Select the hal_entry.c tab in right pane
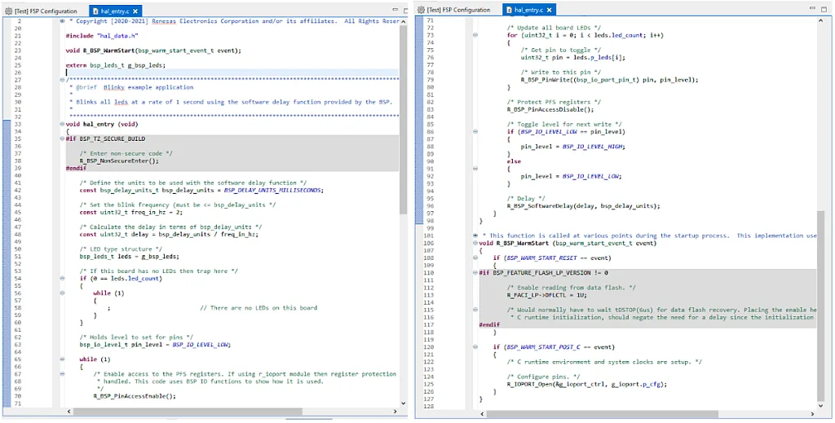Viewport: 835px width, 423px height. pos(528,10)
